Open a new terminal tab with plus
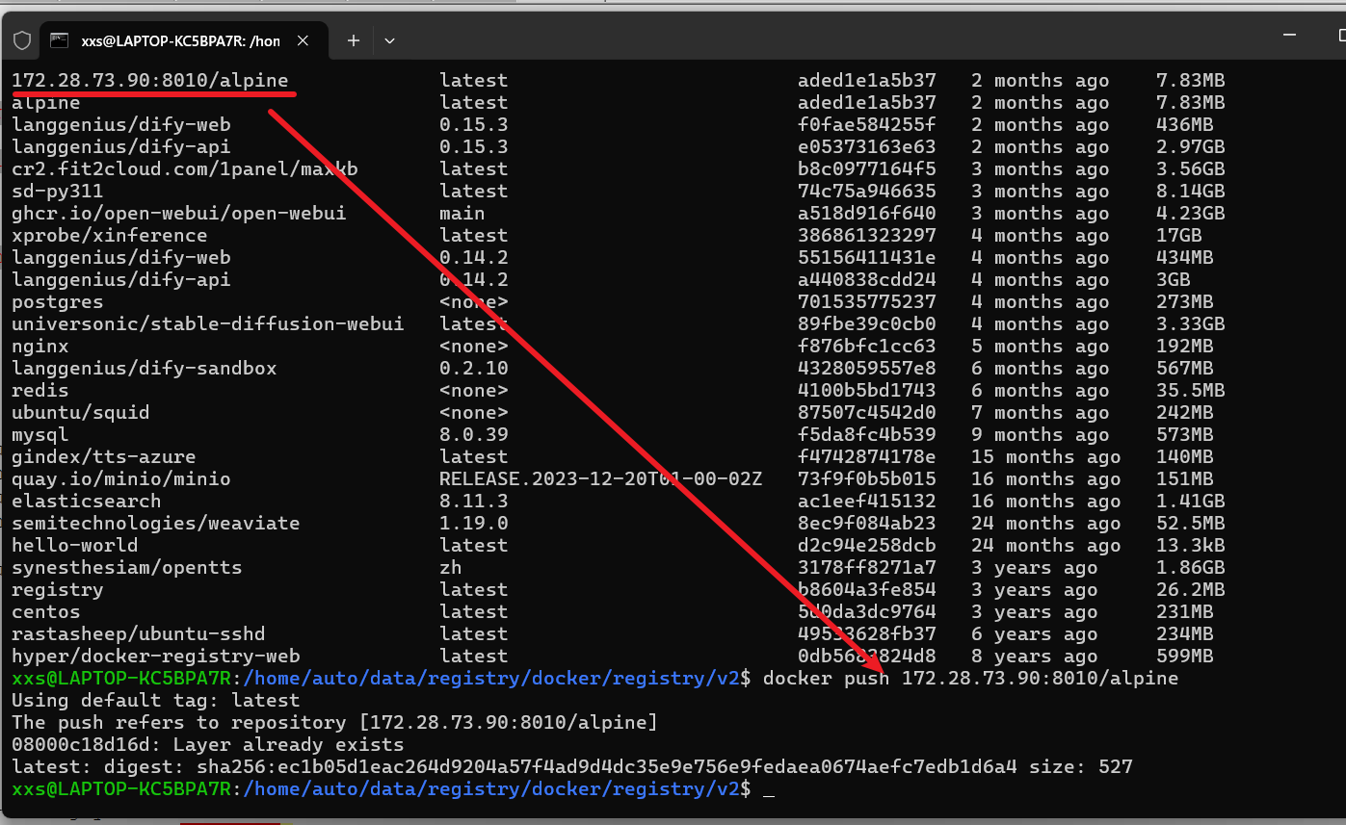The image size is (1346, 825). point(354,40)
